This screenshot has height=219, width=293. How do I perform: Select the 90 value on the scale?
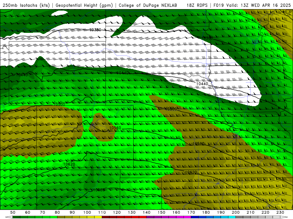72,212
